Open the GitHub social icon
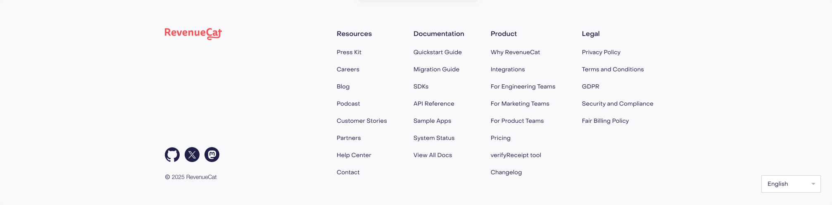 point(172,155)
